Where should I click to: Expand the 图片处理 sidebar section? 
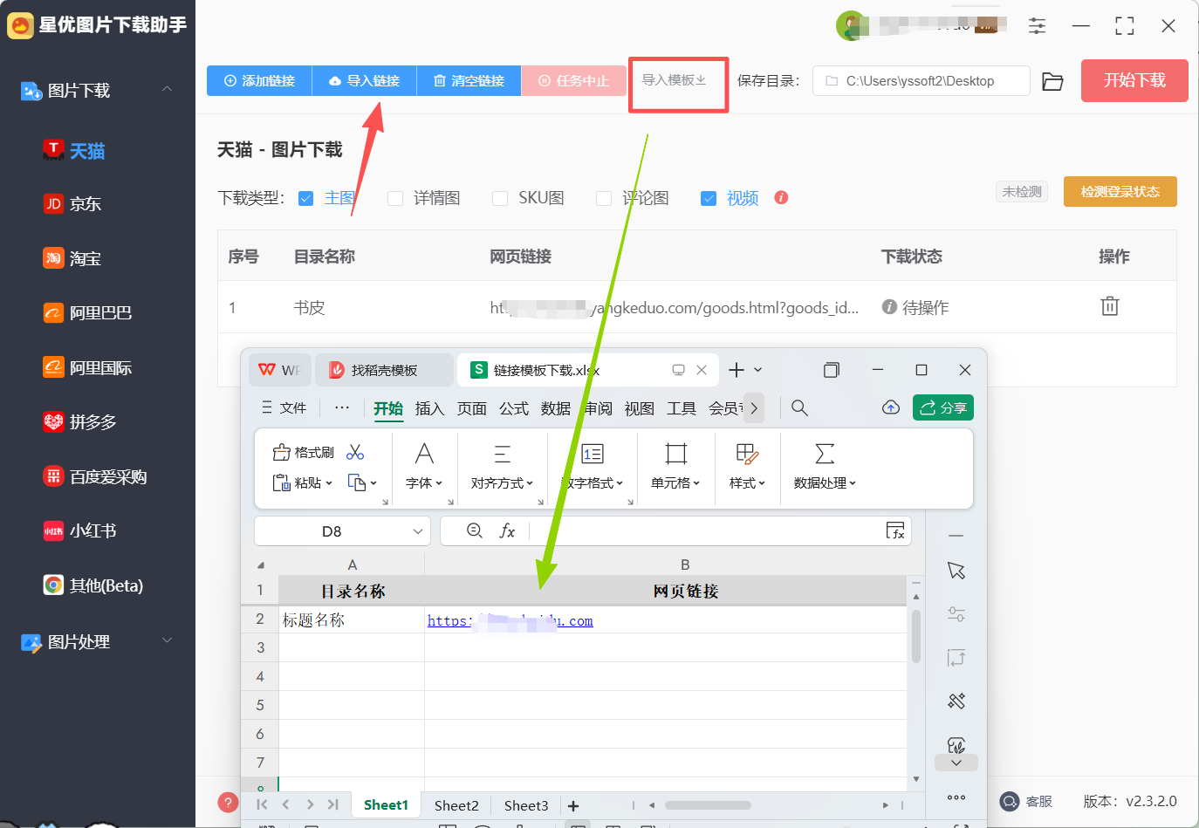pos(167,641)
